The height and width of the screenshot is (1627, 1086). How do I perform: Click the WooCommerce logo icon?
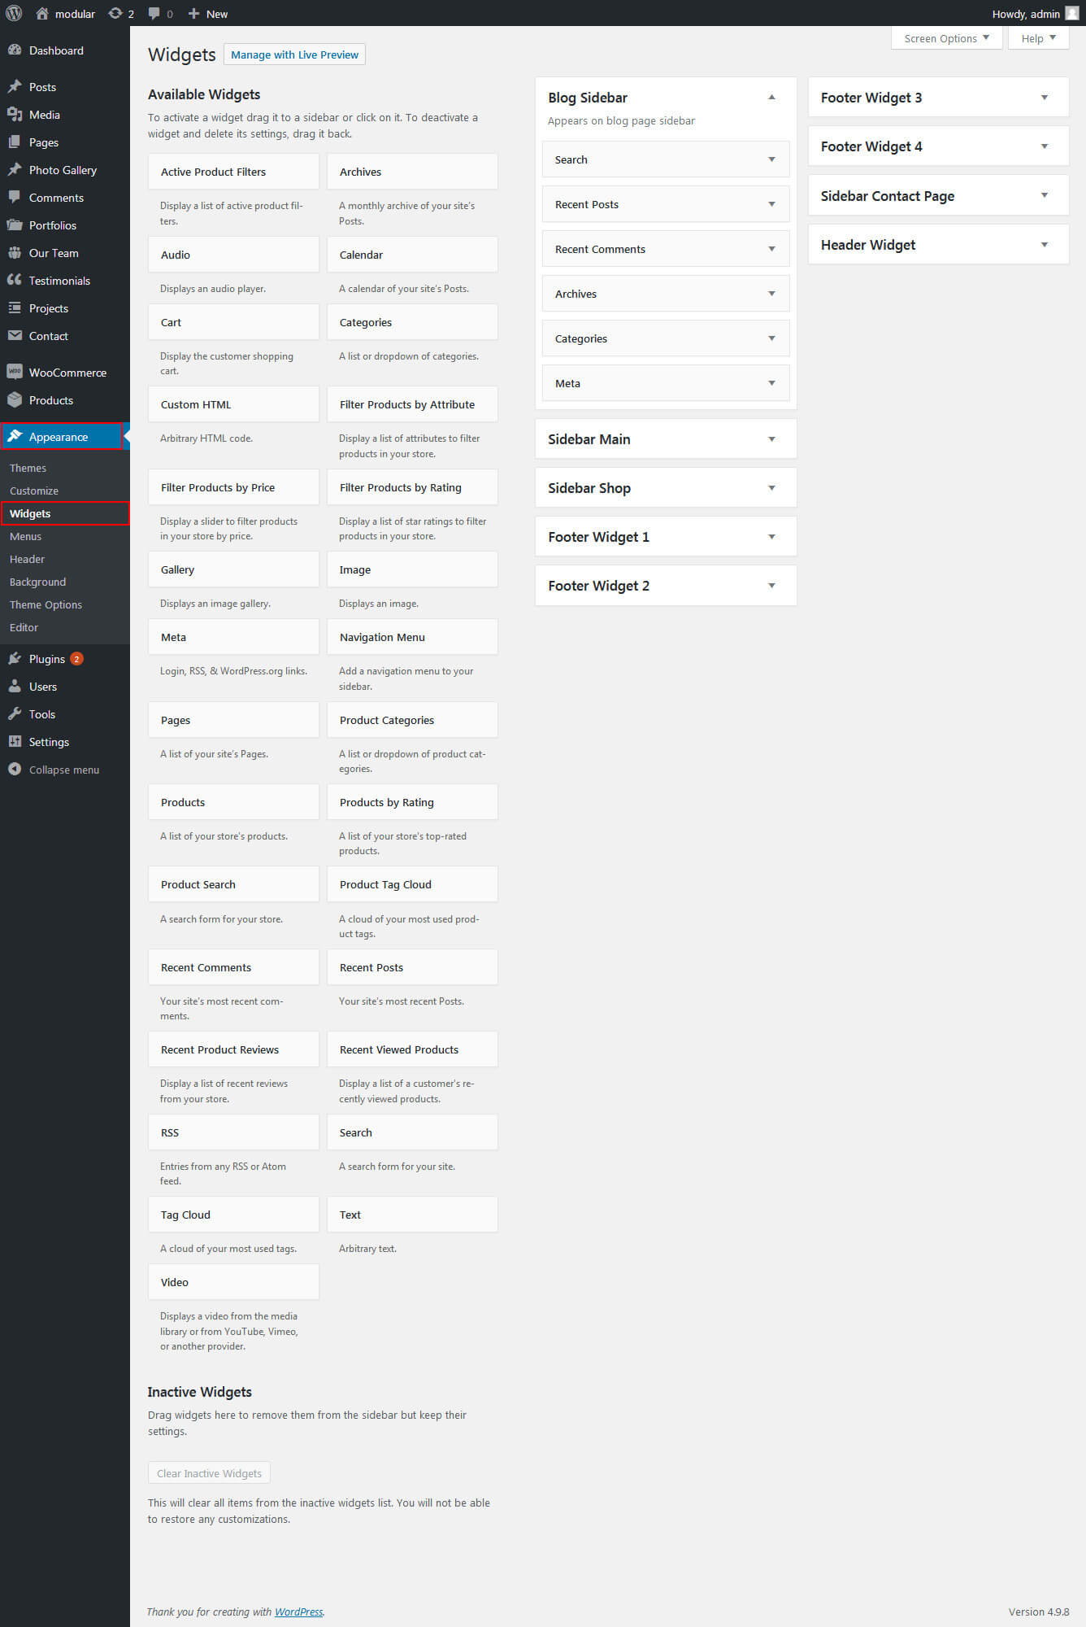(x=15, y=373)
